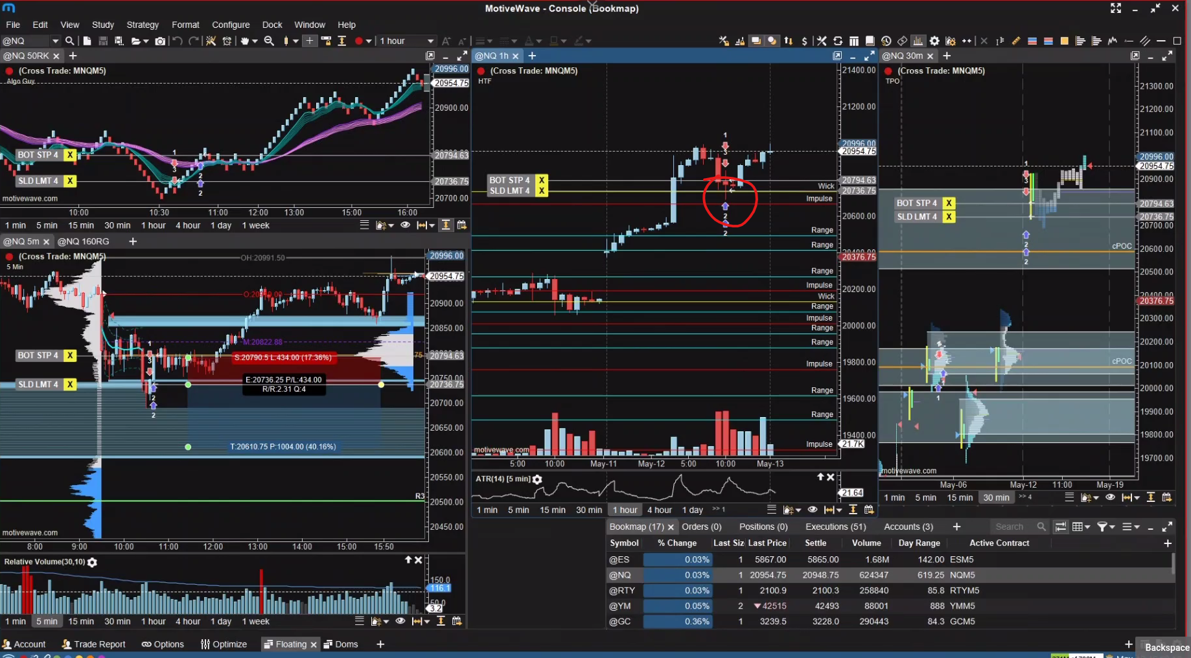Open the record button dropdown arrow
The image size is (1191, 658).
coord(369,41)
